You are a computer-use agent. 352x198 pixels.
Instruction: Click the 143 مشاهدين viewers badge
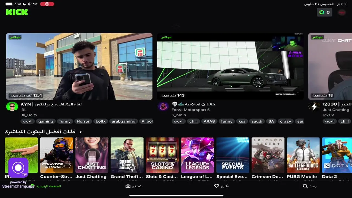tap(173, 95)
